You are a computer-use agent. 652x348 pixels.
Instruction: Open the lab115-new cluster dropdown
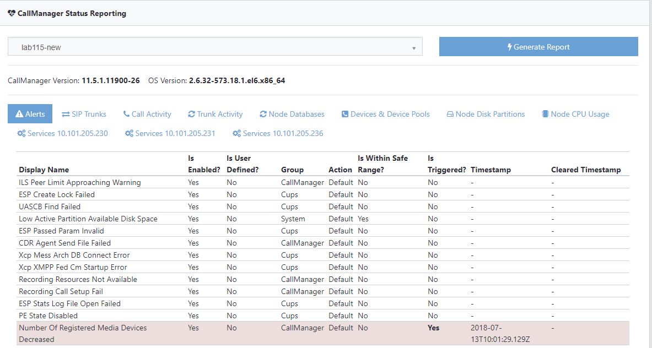215,46
